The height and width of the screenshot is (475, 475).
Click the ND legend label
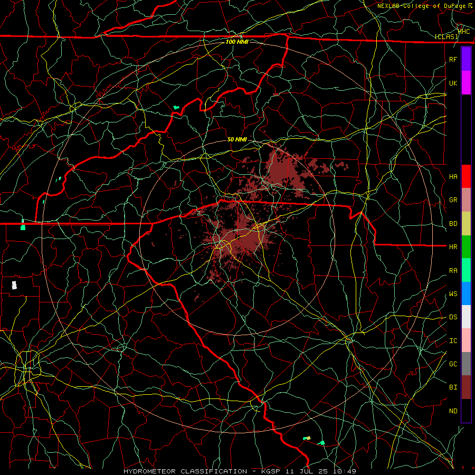point(453,411)
